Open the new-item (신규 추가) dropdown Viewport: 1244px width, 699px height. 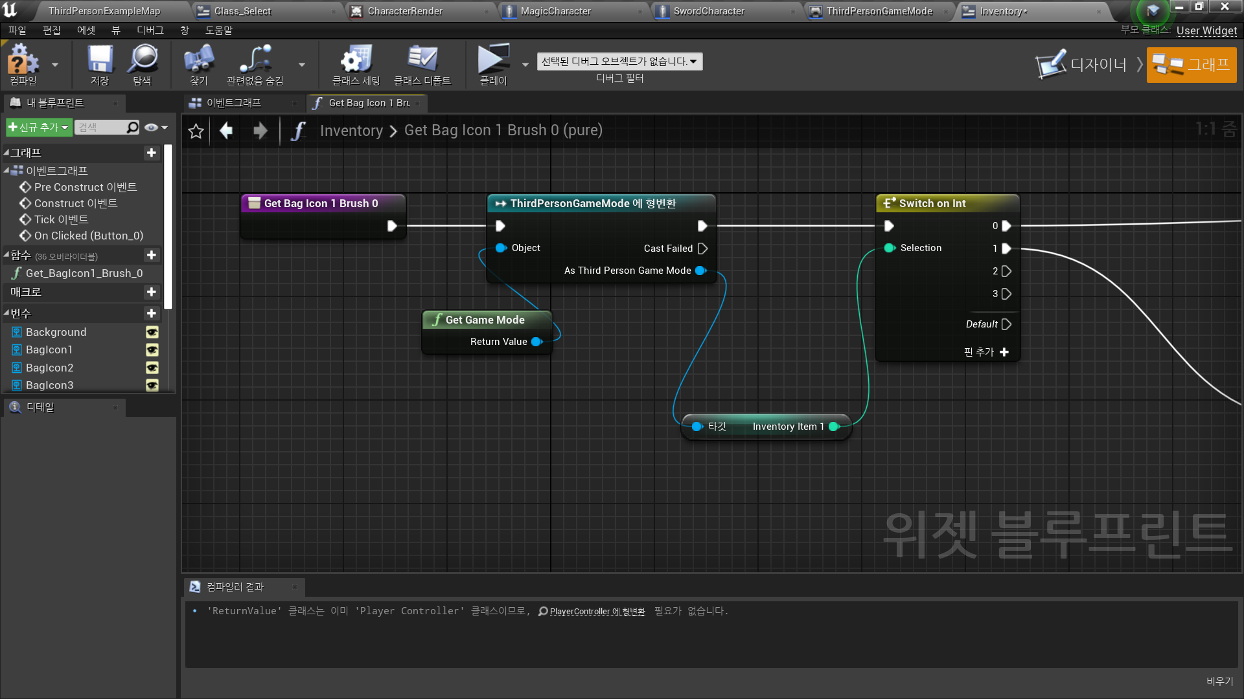coord(38,128)
